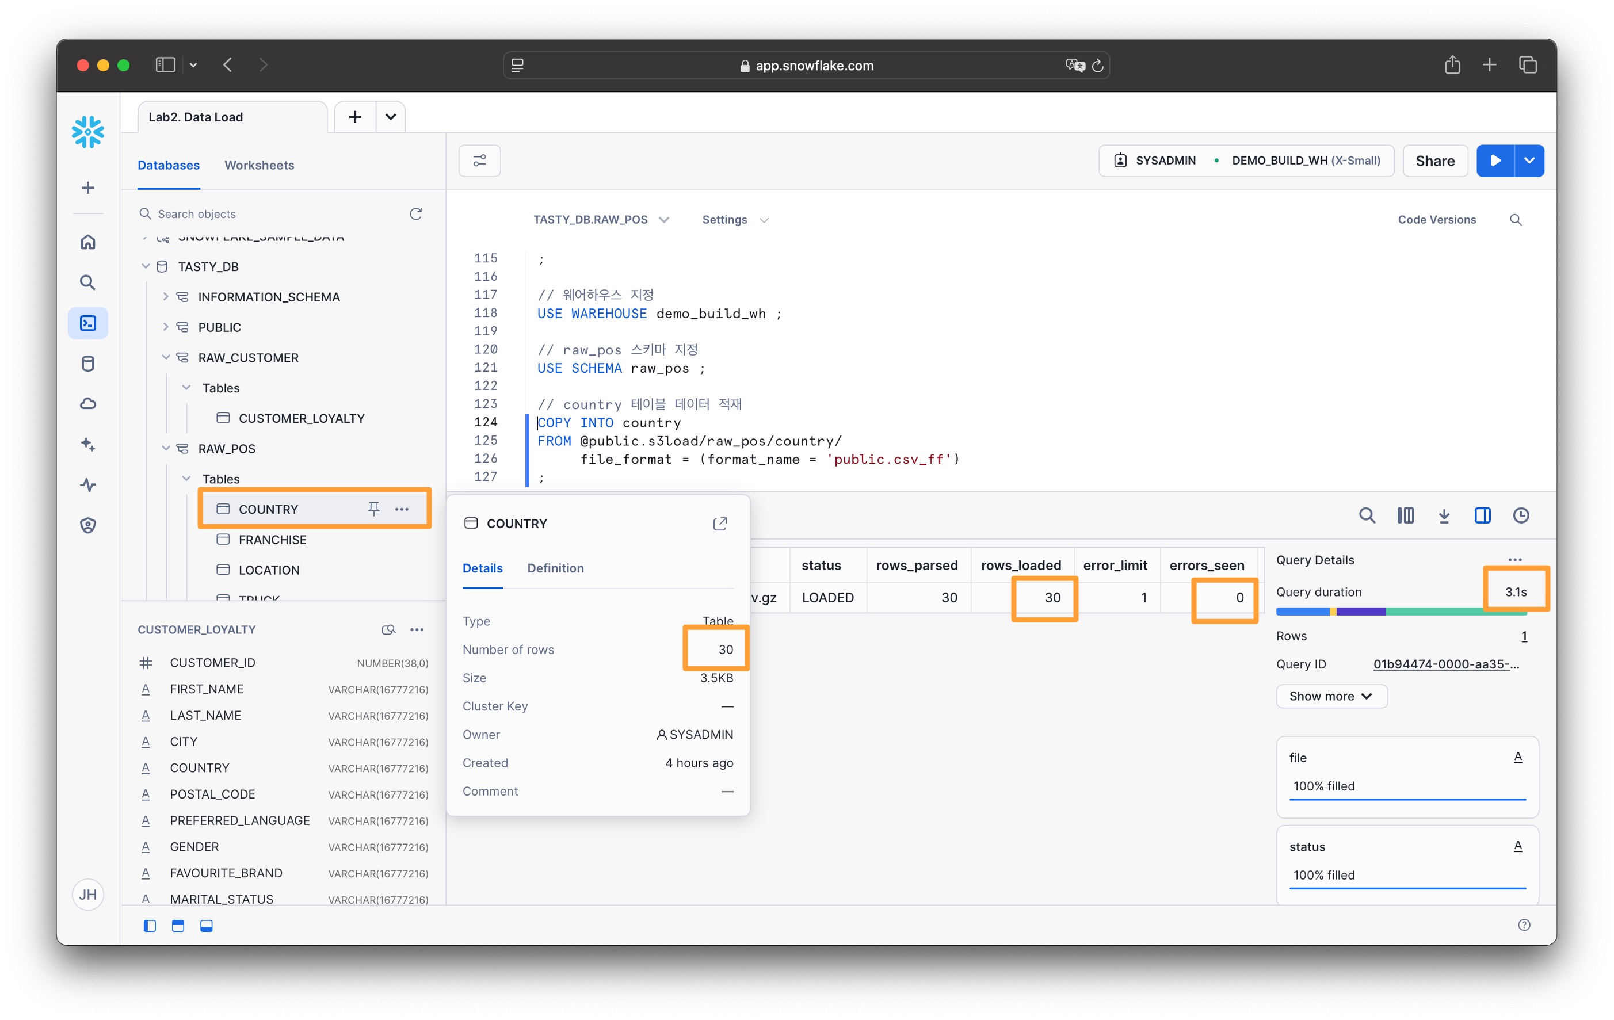Open the Definition tab for COUNTRY
The height and width of the screenshot is (1020, 1614).
(x=555, y=568)
